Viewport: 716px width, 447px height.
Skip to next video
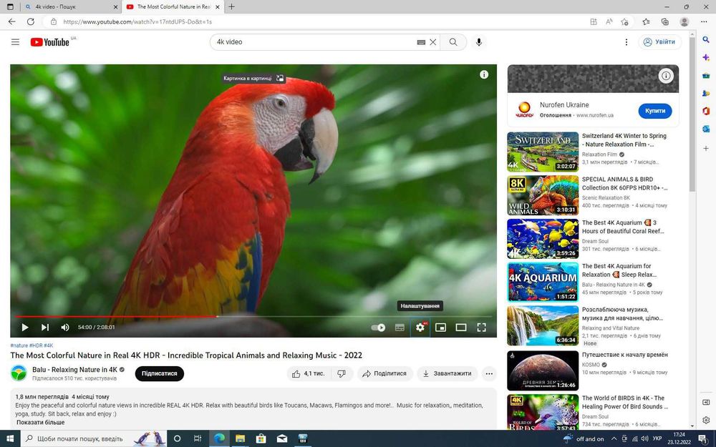[x=45, y=327]
